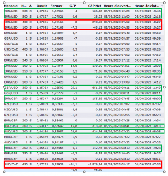Click G/P value 26,1

tap(74, 88)
